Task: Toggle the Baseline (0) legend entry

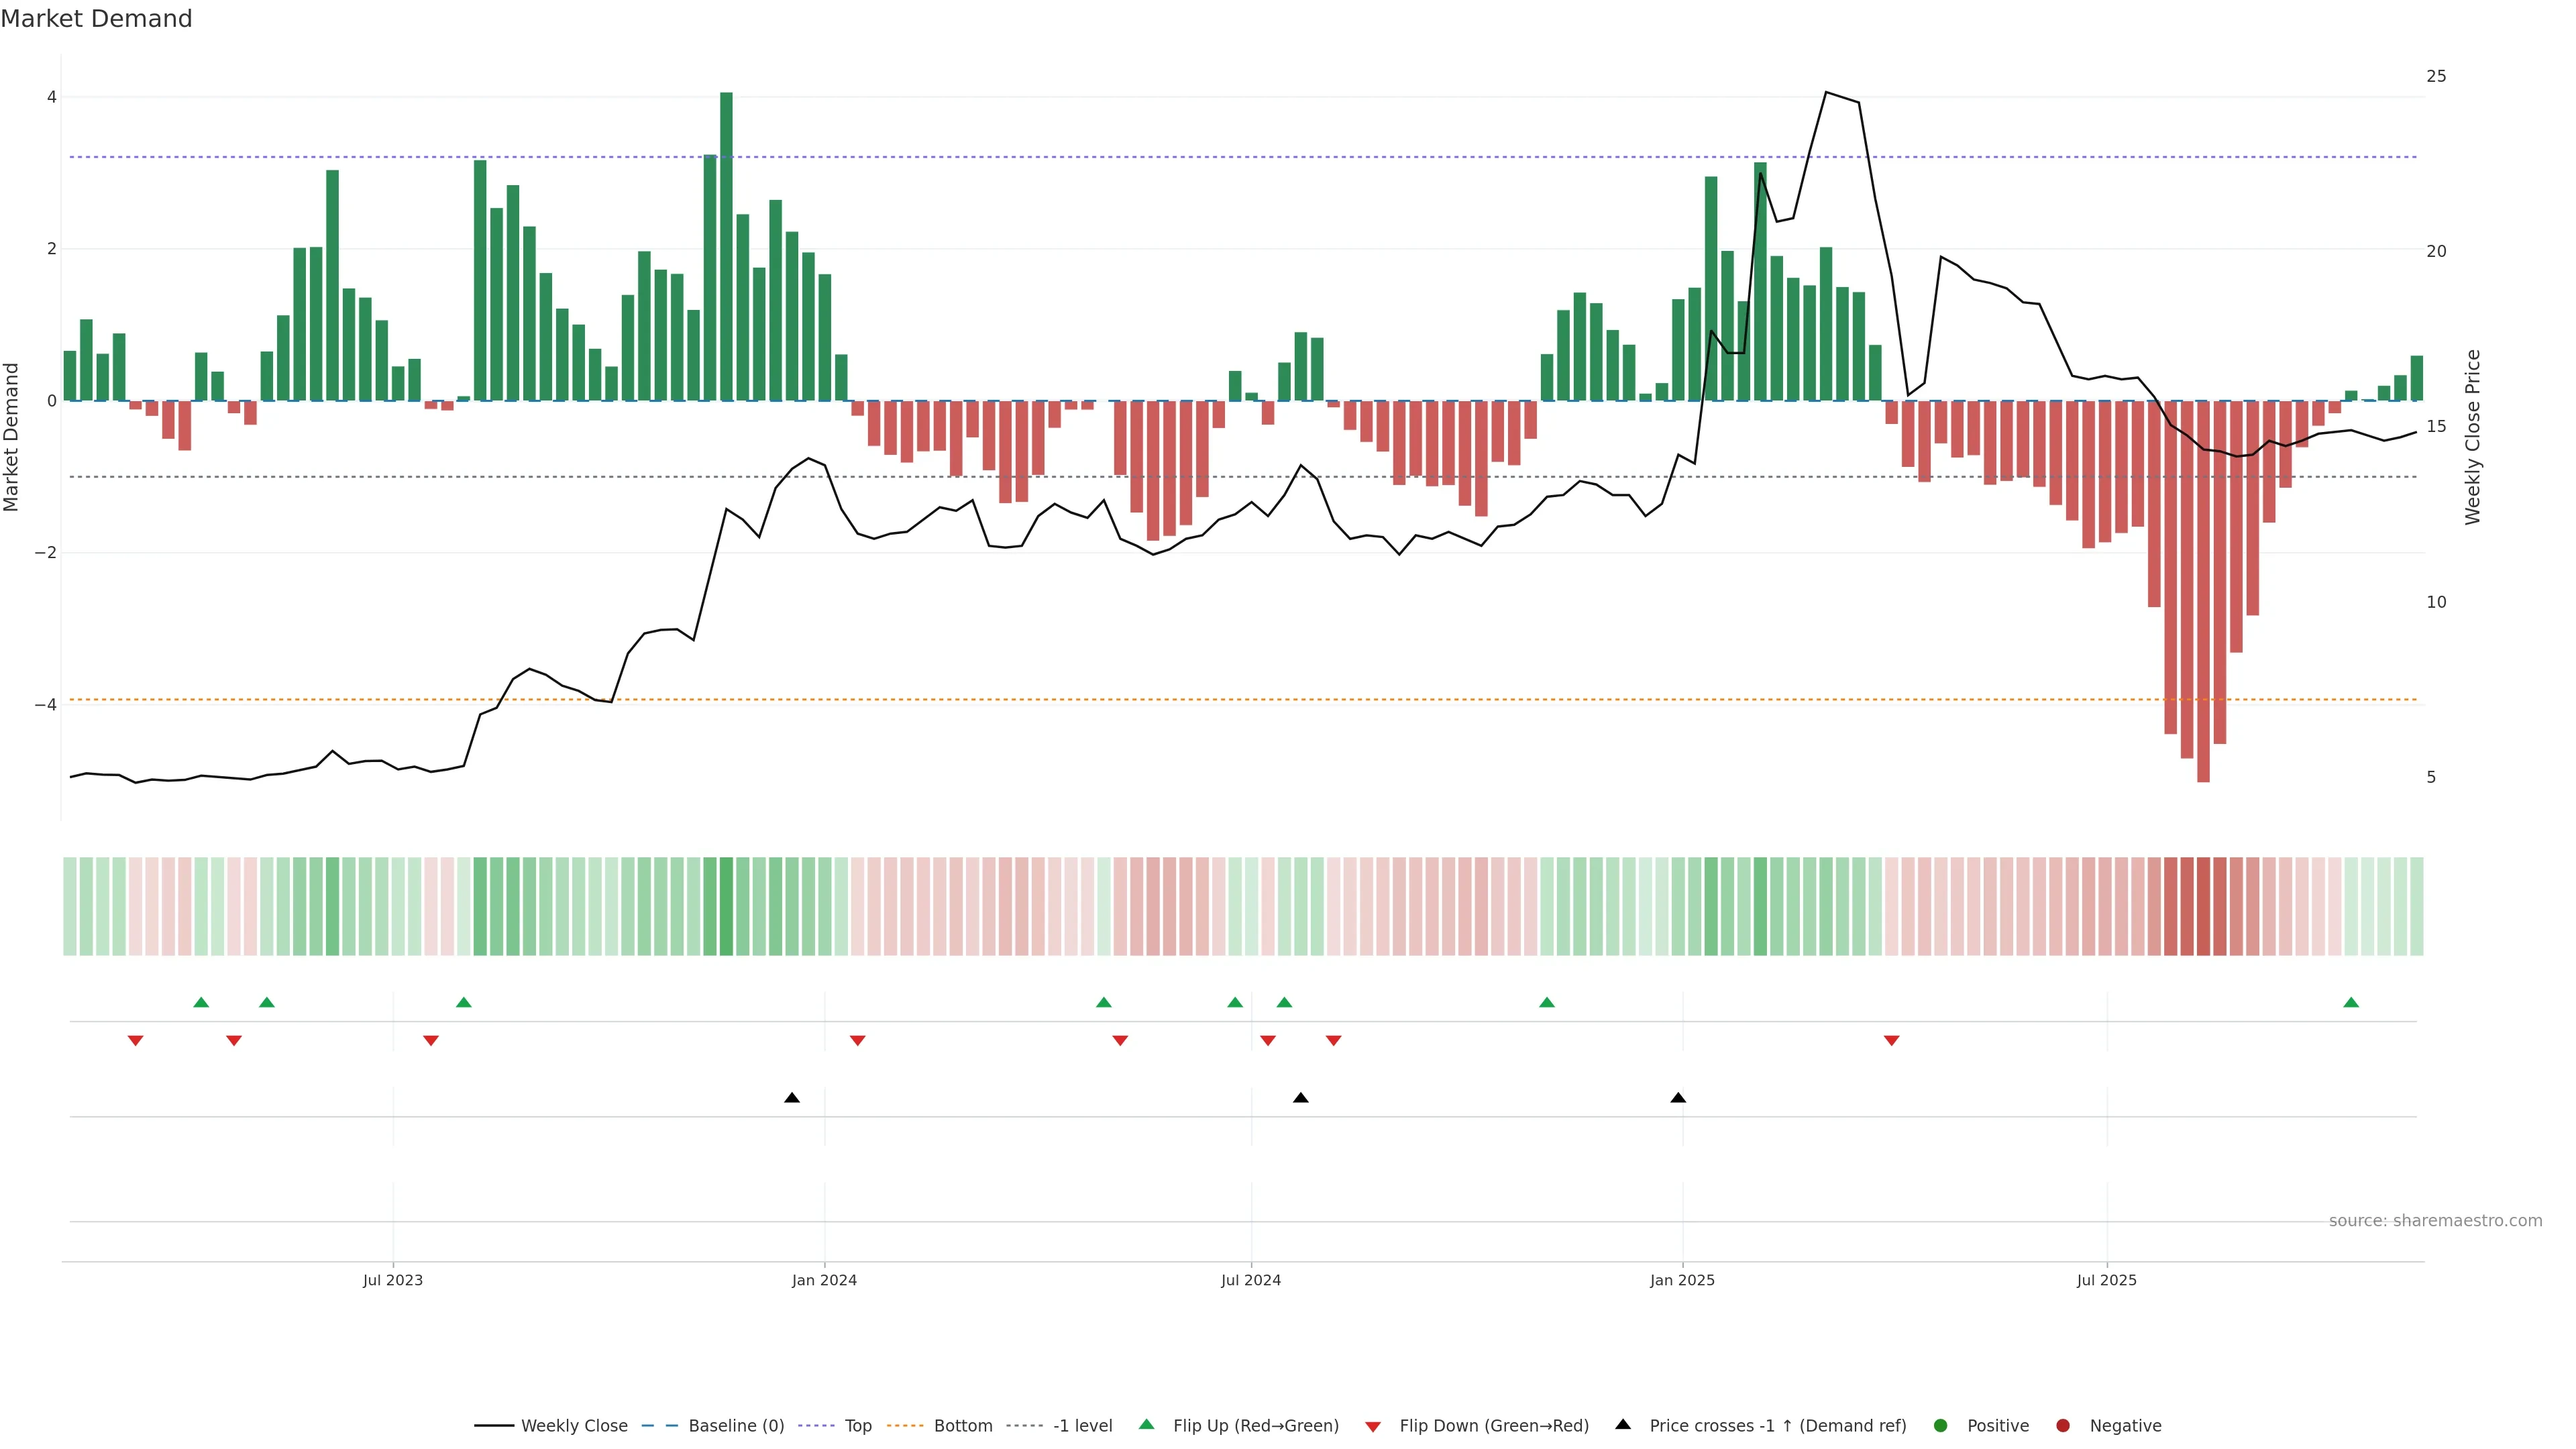Action: tap(735, 1425)
